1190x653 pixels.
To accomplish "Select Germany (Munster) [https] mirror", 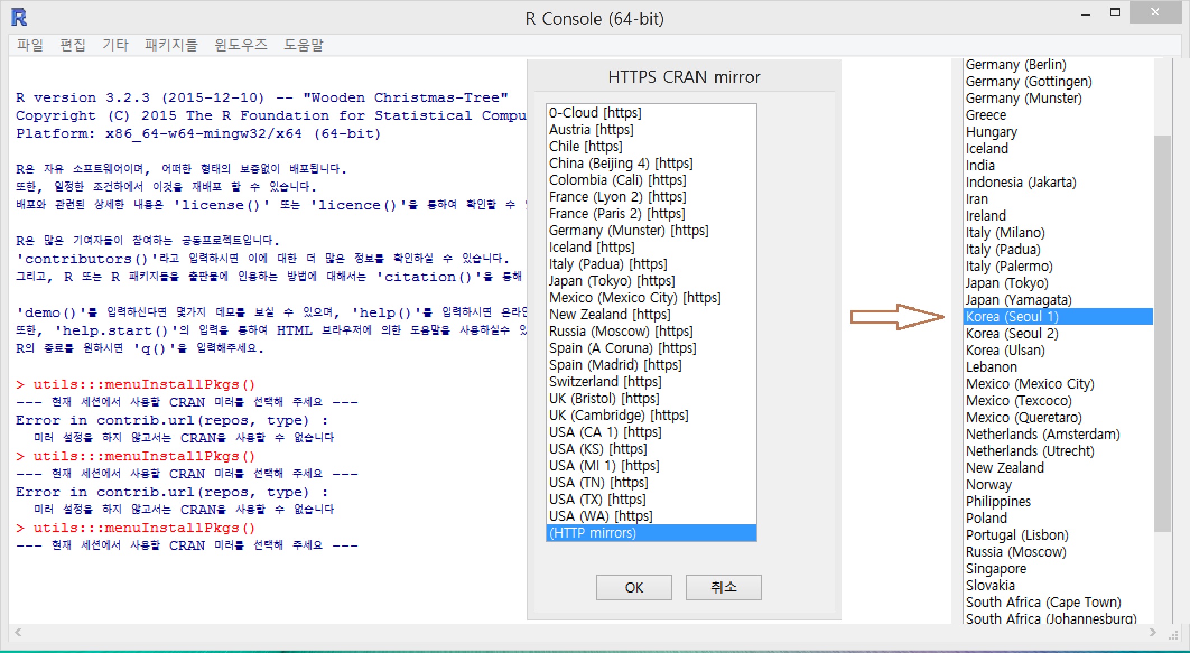I will [x=652, y=230].
